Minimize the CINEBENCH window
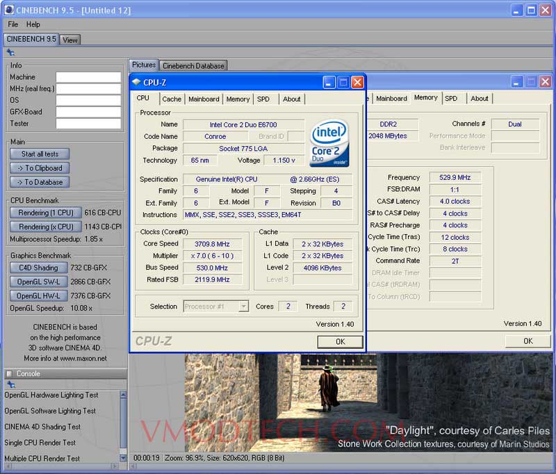Viewport: 556px width, 474px height. (x=517, y=10)
